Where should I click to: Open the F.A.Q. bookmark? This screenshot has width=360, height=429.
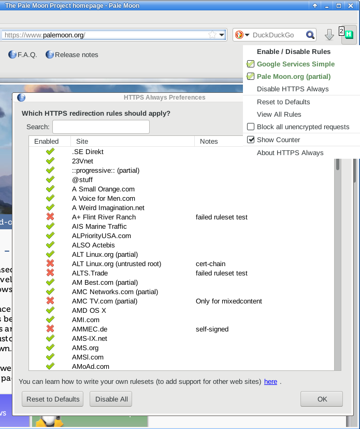[x=22, y=54]
